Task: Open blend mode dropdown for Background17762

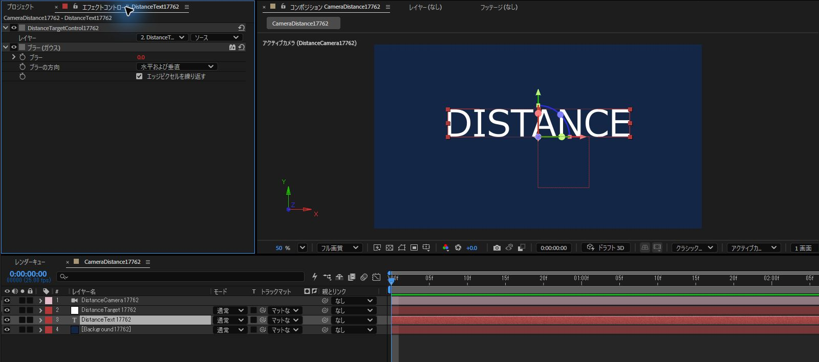Action: 230,330
